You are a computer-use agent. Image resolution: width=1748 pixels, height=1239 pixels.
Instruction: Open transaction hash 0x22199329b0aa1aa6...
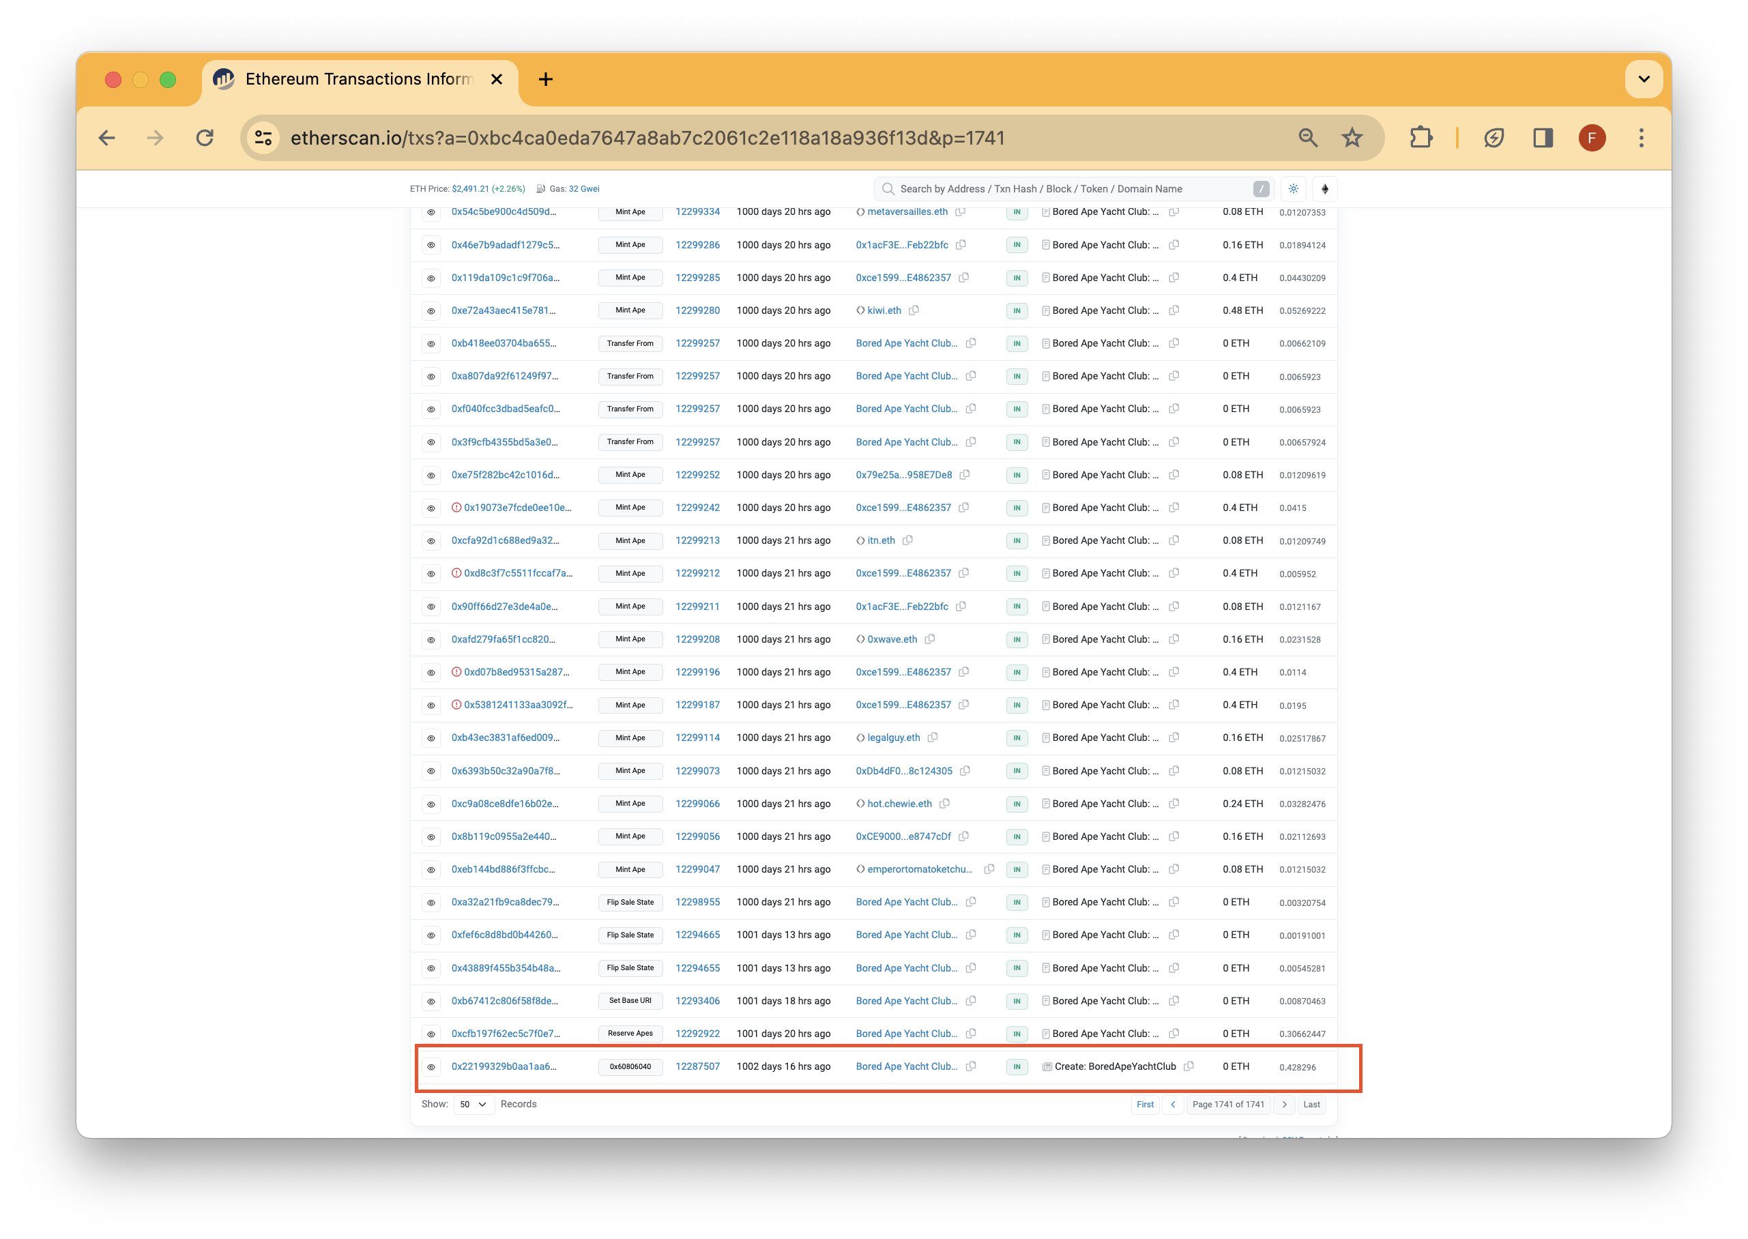[504, 1066]
